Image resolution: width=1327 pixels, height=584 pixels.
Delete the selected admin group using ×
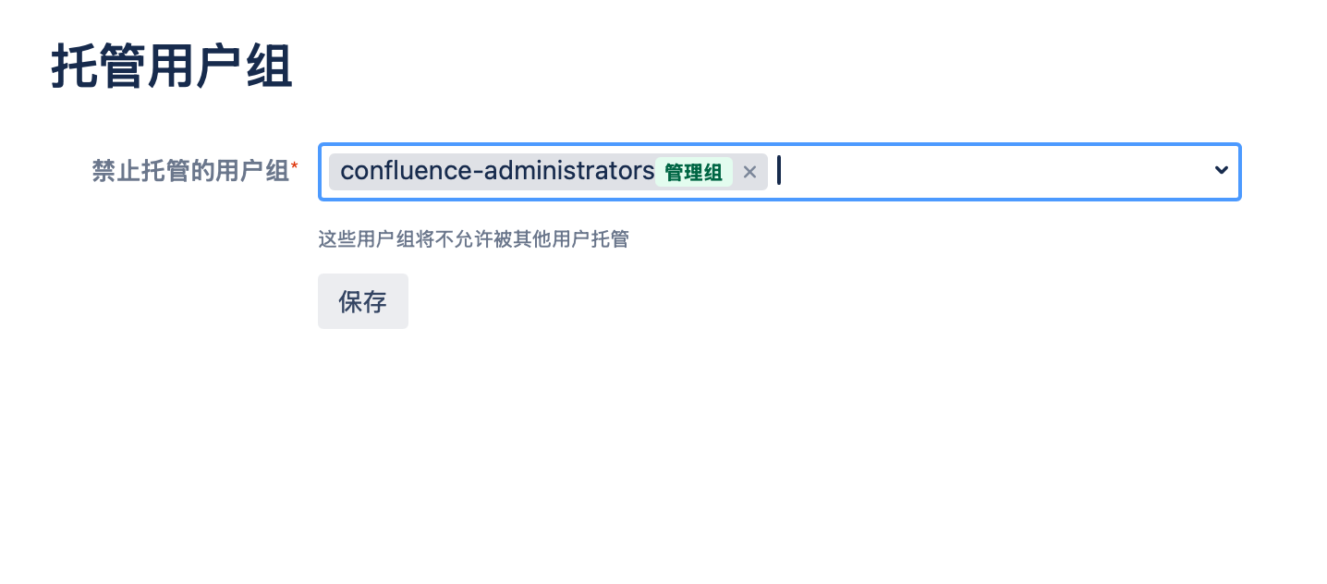click(x=749, y=172)
